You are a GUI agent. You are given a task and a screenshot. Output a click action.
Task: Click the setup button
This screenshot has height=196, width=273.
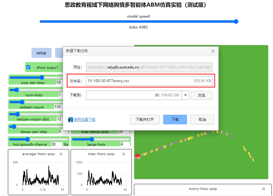[42, 53]
